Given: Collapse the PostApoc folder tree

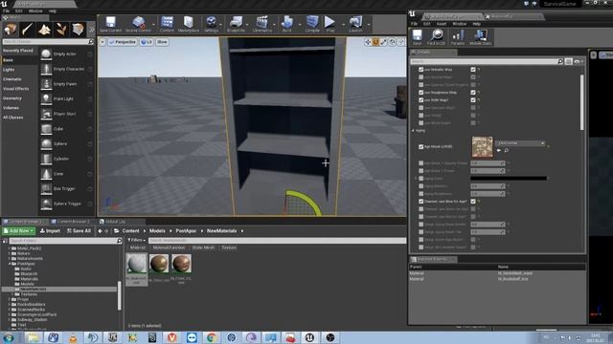Looking at the screenshot, I should [10, 264].
